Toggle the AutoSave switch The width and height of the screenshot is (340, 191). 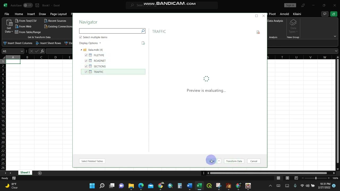click(x=28, y=5)
